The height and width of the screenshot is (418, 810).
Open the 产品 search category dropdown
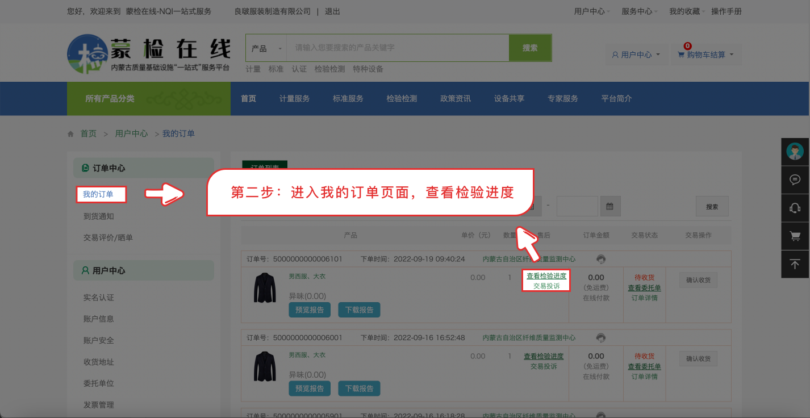[266, 48]
